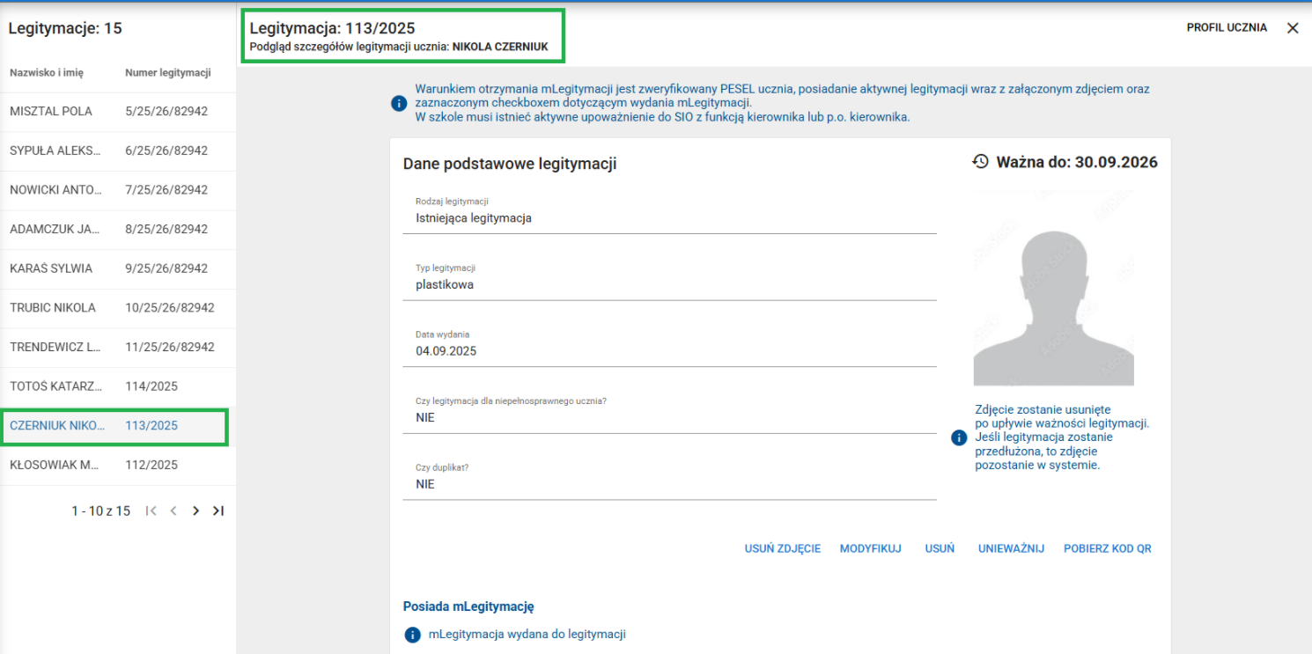Go to first page of list
The width and height of the screenshot is (1312, 654).
[151, 511]
